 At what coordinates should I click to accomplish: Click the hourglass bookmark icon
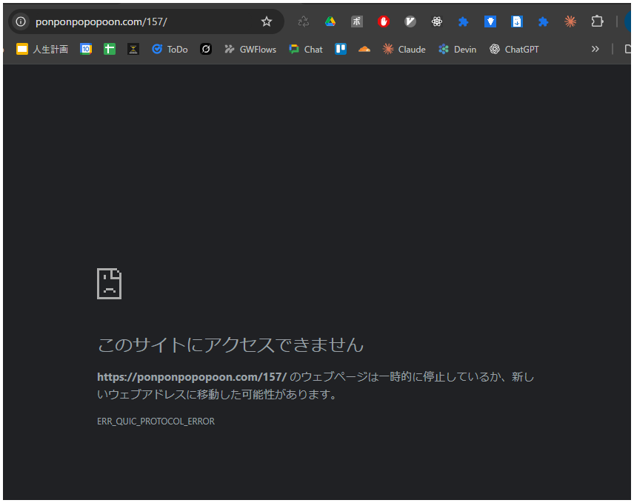coord(133,49)
